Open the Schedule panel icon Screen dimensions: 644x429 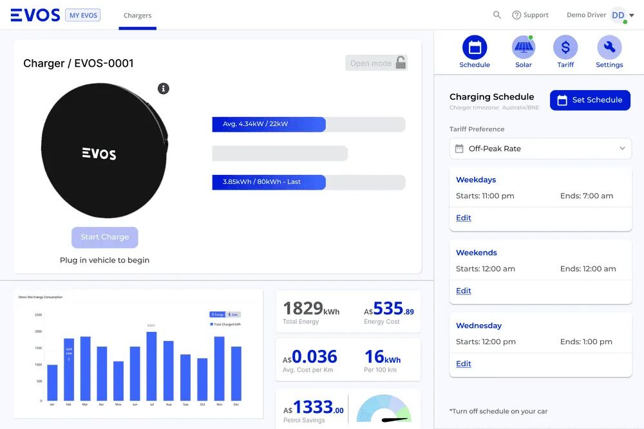pyautogui.click(x=475, y=47)
